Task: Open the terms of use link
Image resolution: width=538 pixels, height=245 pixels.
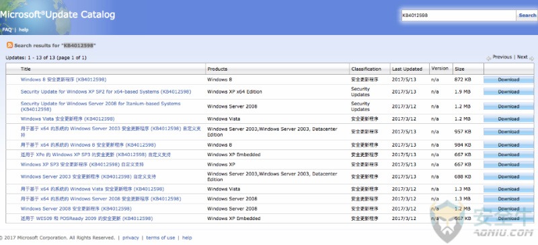Action: click(x=161, y=238)
